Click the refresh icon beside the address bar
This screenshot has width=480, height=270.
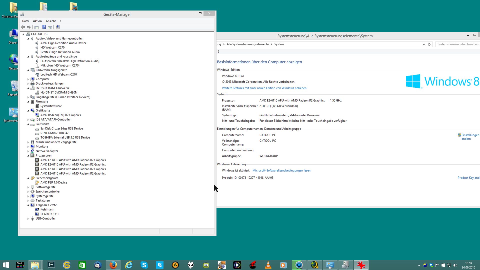click(429, 44)
